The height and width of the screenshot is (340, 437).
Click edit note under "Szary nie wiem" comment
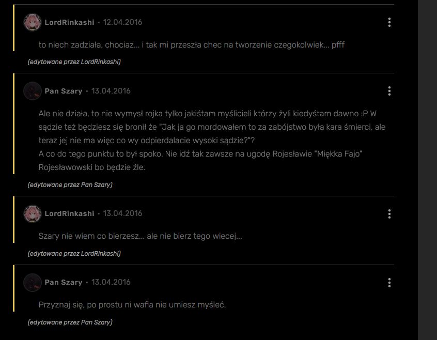pyautogui.click(x=74, y=254)
